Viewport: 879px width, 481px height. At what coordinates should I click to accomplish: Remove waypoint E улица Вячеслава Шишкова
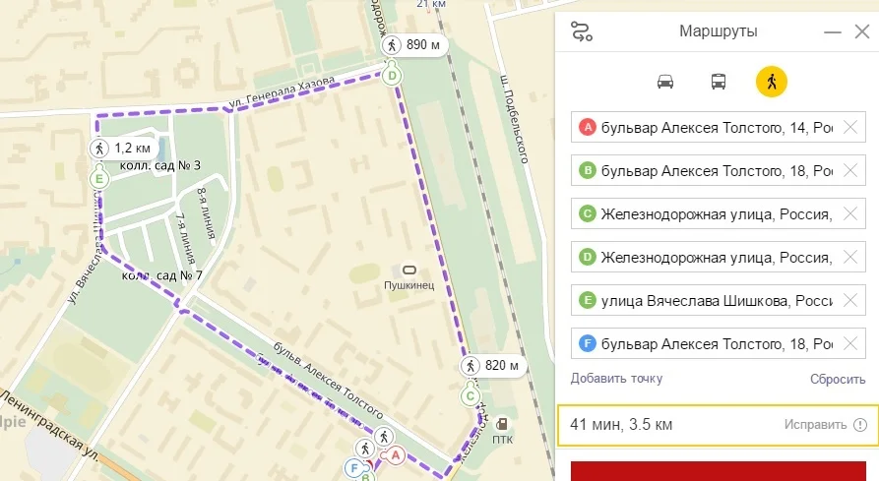click(851, 301)
